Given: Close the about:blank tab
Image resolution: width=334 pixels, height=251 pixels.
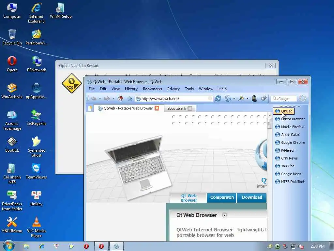Looking at the screenshot, I should [190, 109].
